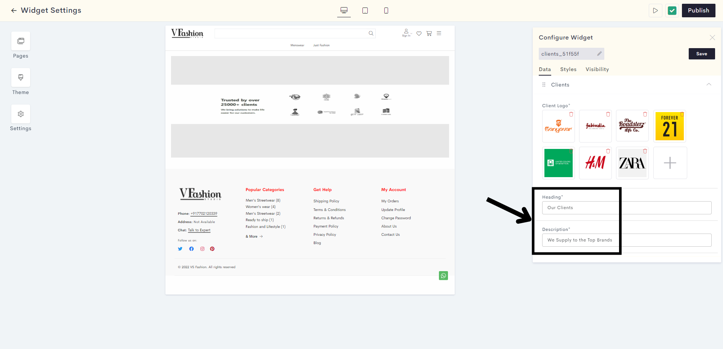The width and height of the screenshot is (723, 349).
Task: Open the Theme panel
Action: tap(21, 77)
